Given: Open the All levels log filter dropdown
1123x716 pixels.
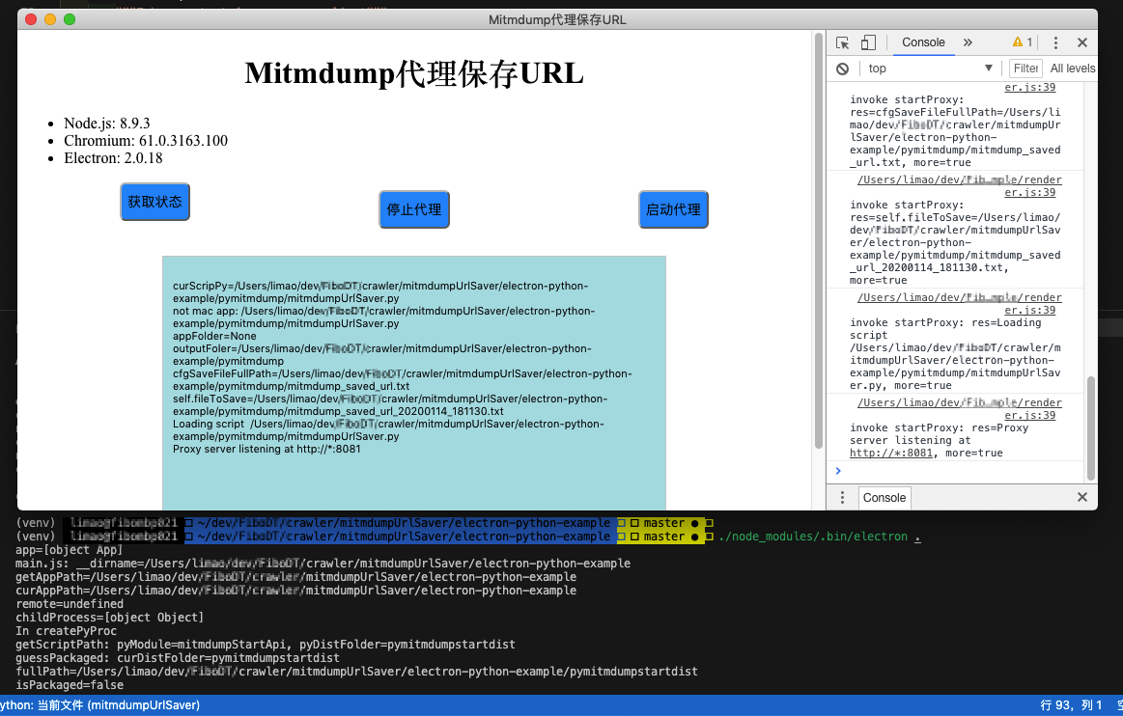Looking at the screenshot, I should [x=1072, y=68].
